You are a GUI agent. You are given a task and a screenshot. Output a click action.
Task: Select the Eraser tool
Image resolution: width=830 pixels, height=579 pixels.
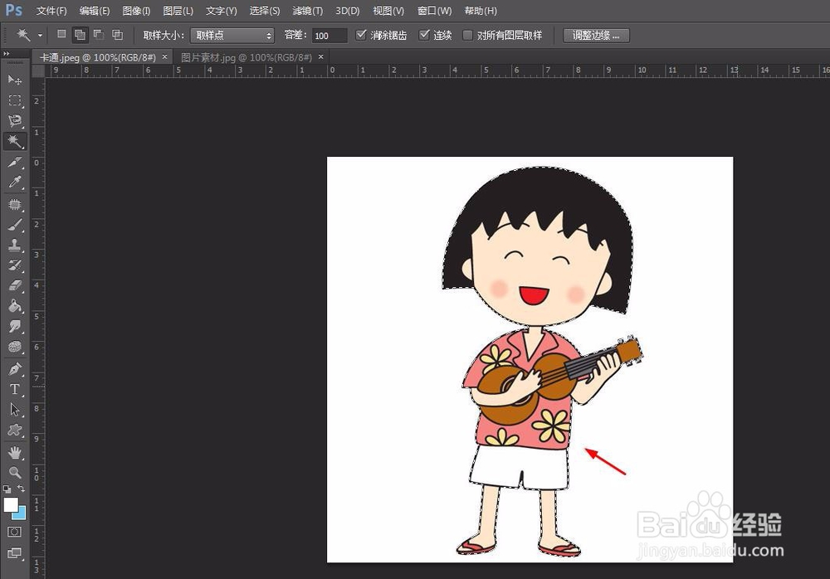coord(15,286)
